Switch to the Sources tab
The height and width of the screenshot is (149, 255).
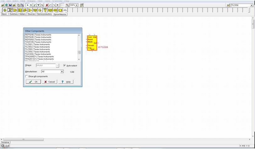31,14
